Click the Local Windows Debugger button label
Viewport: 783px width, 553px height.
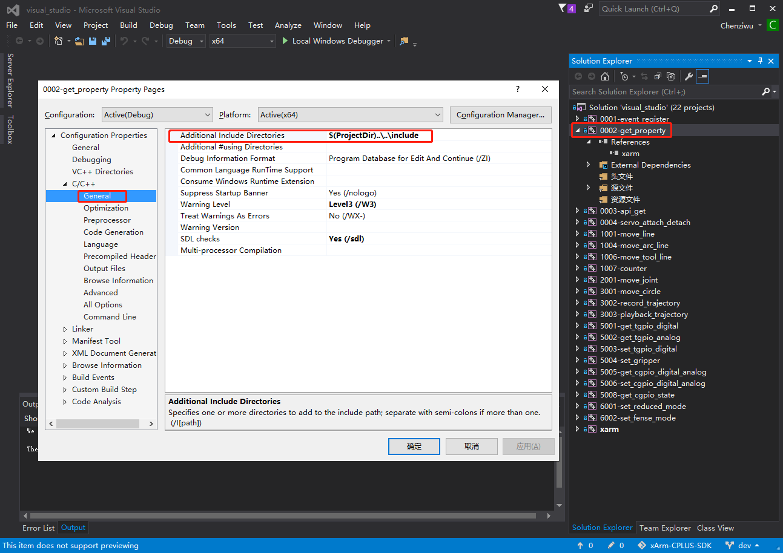pos(338,41)
